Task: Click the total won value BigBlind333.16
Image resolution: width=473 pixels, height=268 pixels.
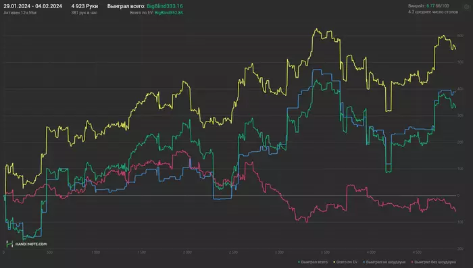Action: 165,6
